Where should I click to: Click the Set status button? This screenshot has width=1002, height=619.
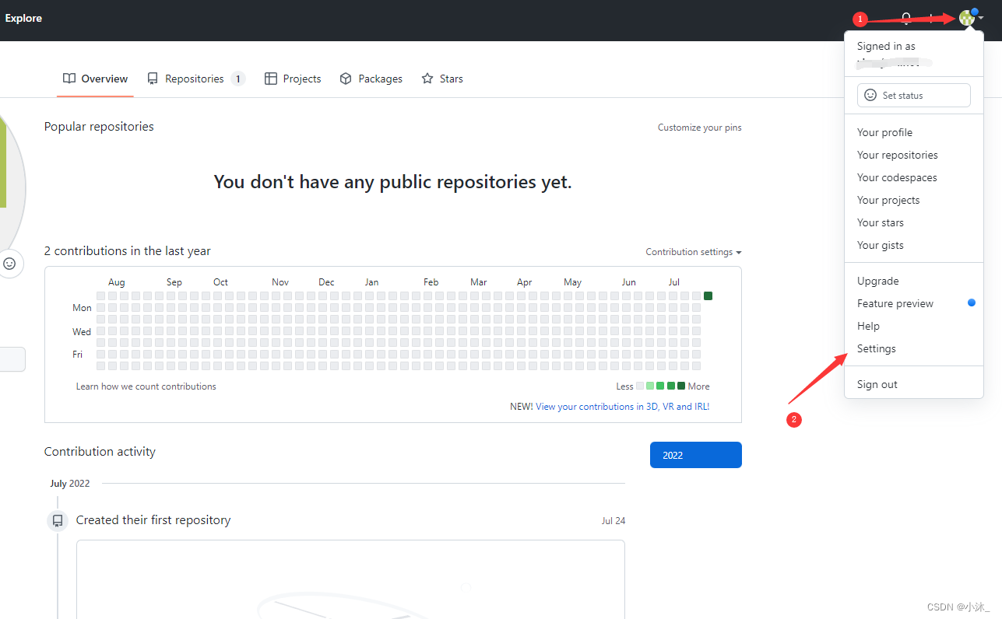914,95
